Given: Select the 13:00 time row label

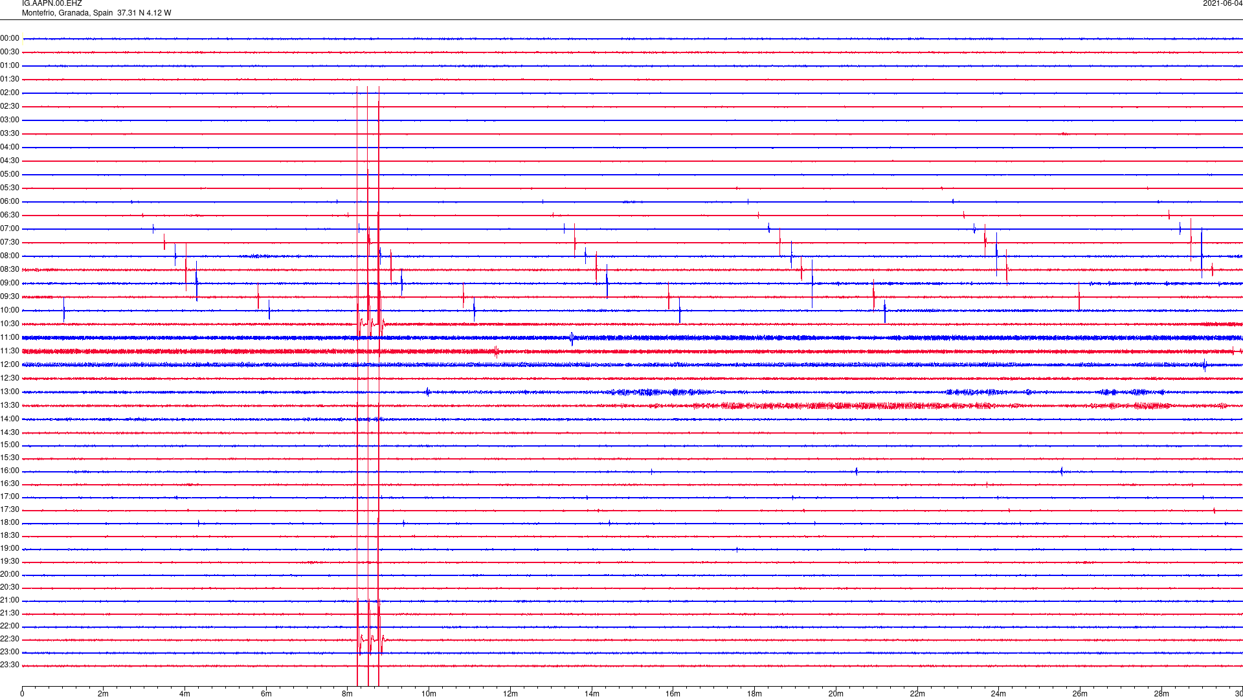Looking at the screenshot, I should pyautogui.click(x=10, y=392).
